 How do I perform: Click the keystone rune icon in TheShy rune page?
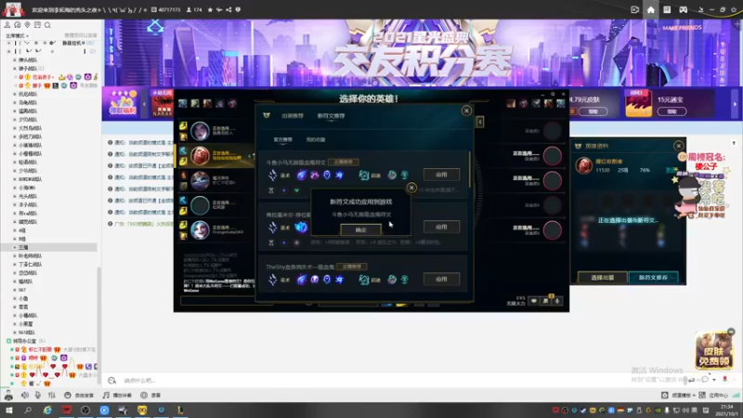(x=301, y=280)
